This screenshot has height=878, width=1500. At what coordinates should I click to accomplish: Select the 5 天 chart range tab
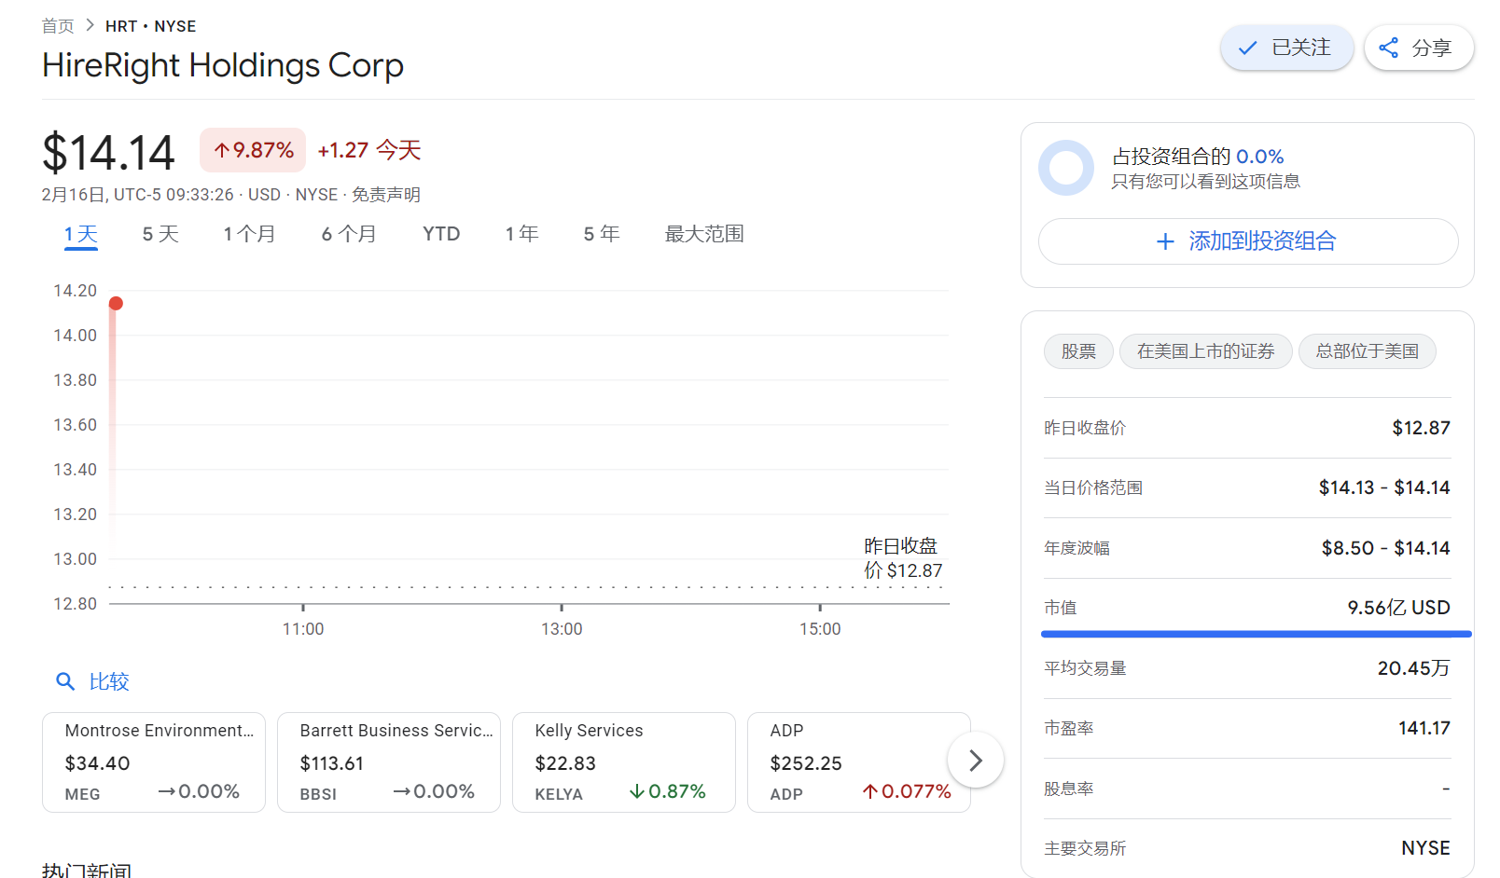[x=160, y=234]
